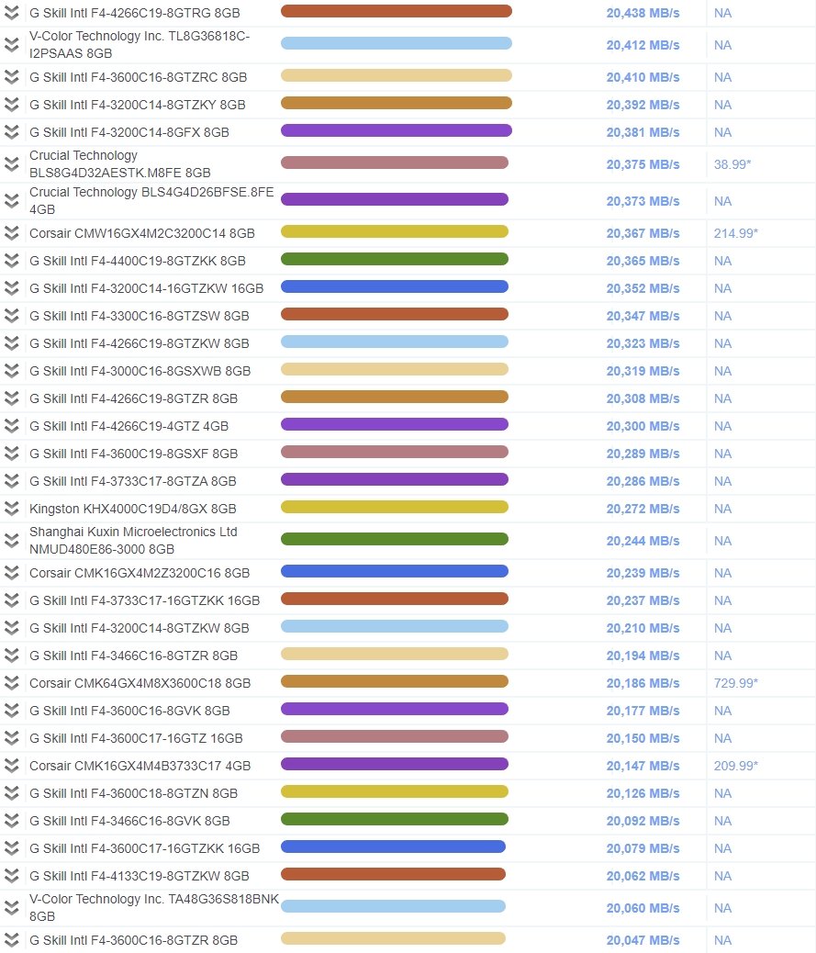816x953 pixels.
Task: Expand chevron for G Skill F4-3200C14-16GTZKW
Action: click(12, 288)
